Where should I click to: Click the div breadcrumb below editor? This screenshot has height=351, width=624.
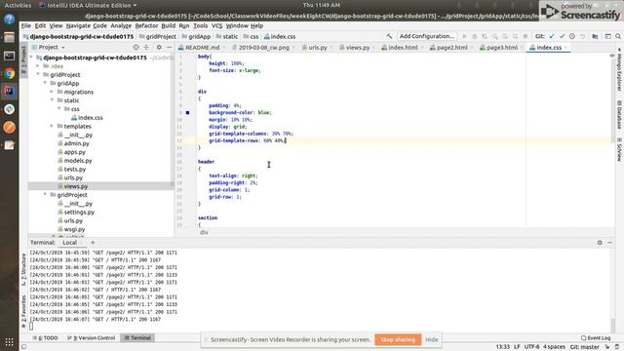click(204, 232)
